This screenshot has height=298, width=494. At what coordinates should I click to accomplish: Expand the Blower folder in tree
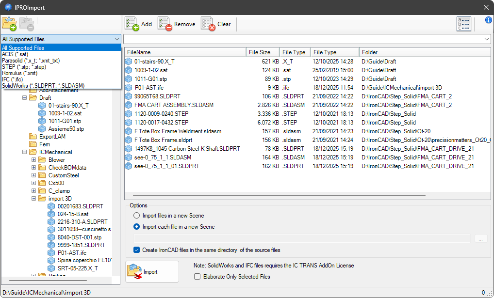[34, 160]
